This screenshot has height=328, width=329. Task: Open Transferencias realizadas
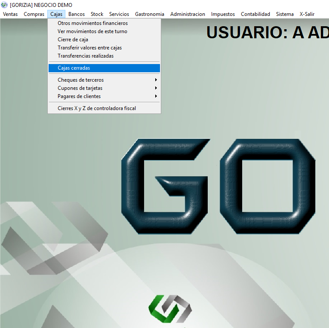[104, 56]
